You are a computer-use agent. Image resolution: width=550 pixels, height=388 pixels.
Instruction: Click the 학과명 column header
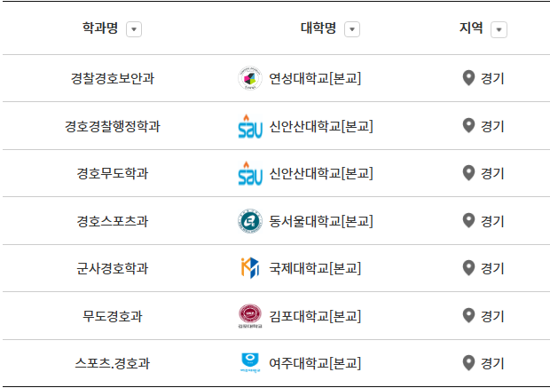(x=100, y=28)
